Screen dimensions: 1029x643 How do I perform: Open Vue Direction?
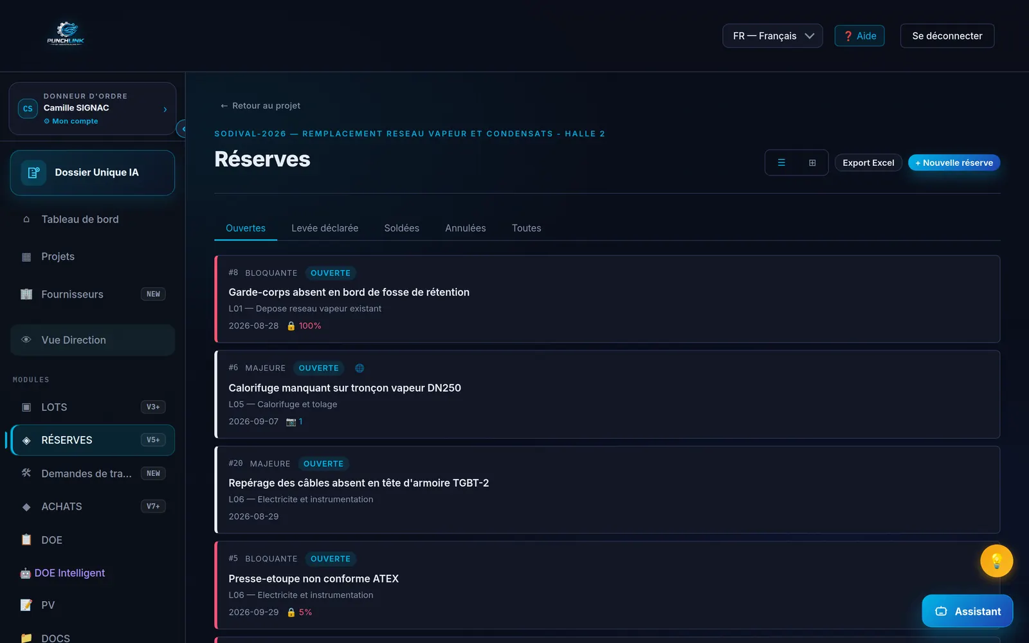[93, 340]
